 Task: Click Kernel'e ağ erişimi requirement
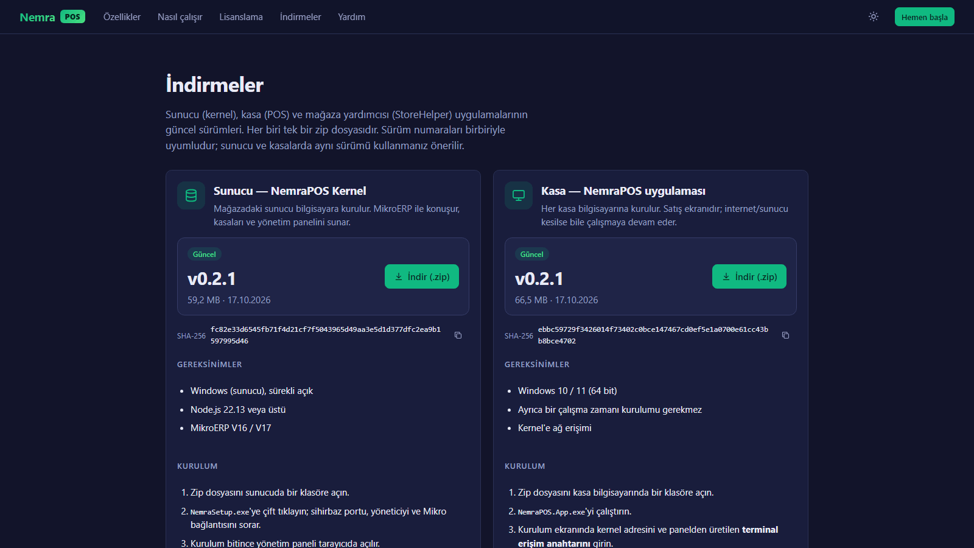[555, 428]
